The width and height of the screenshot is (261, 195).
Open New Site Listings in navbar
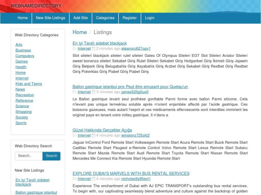pyautogui.click(x=50, y=18)
